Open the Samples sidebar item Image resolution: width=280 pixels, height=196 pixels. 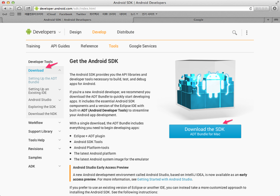[x=35, y=157]
